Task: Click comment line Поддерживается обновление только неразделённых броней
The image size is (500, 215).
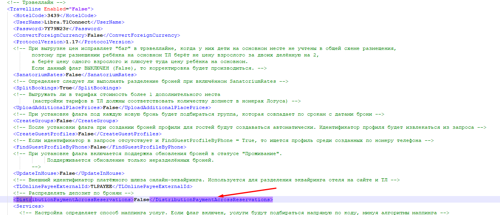Action: click(130, 160)
